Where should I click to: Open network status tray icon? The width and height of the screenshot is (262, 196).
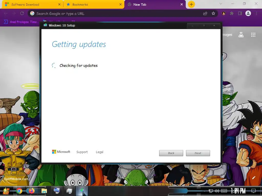point(211,191)
